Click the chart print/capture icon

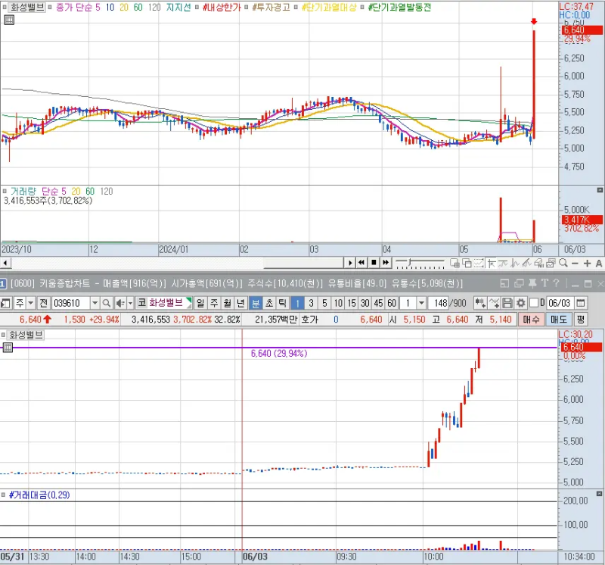[x=551, y=263]
